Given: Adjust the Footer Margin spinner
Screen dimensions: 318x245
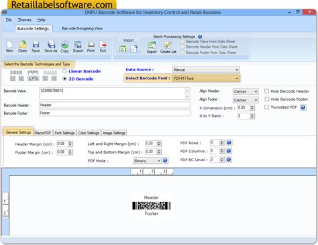Looking at the screenshot, I should [70, 152].
